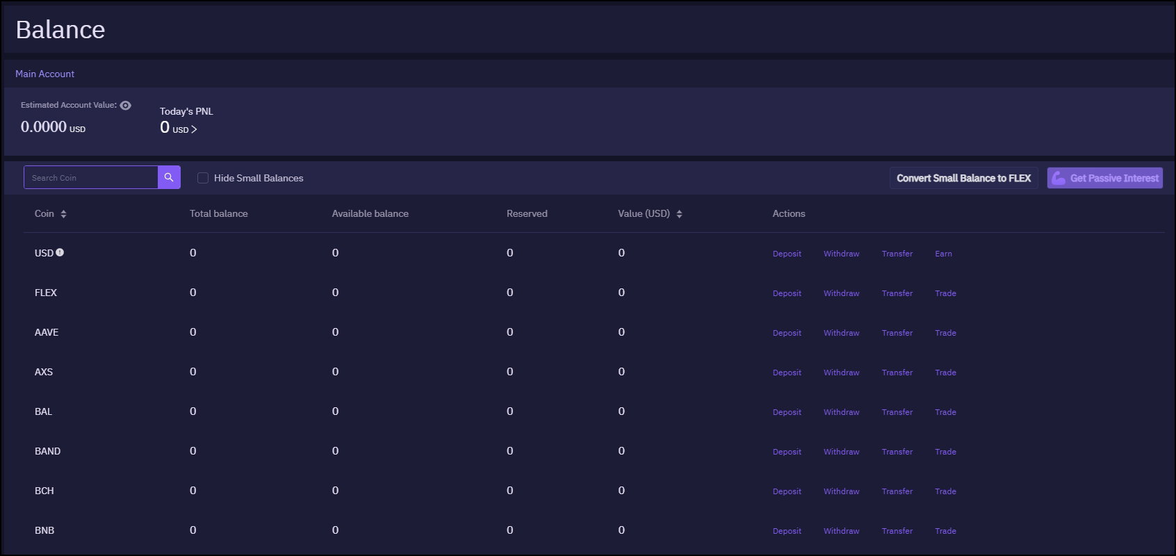The image size is (1176, 556).
Task: Select the AXS coin name
Action: click(44, 372)
